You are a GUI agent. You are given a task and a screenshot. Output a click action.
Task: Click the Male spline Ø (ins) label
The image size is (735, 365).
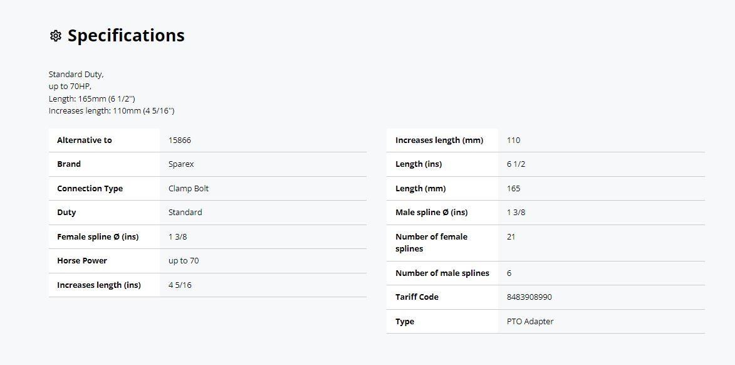click(431, 213)
